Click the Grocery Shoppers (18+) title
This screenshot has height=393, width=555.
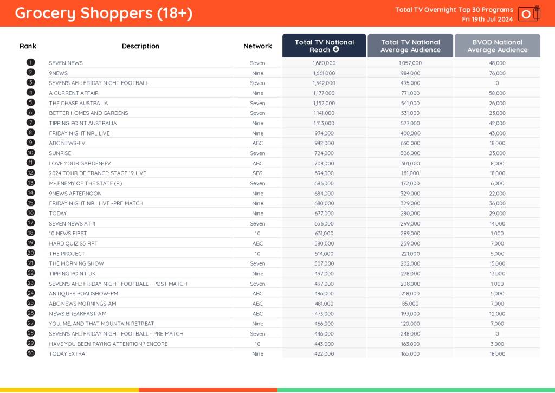point(104,13)
